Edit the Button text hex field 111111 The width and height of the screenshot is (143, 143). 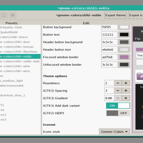point(109,35)
